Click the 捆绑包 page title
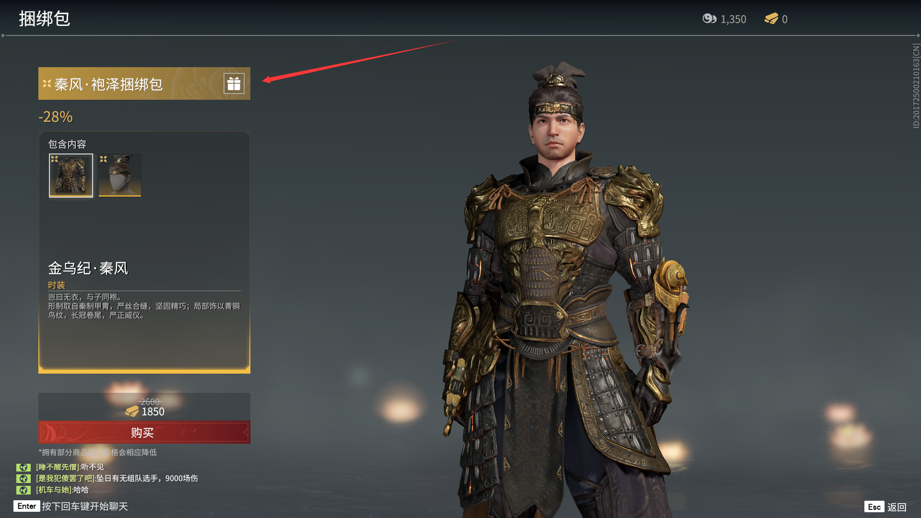 [45, 19]
